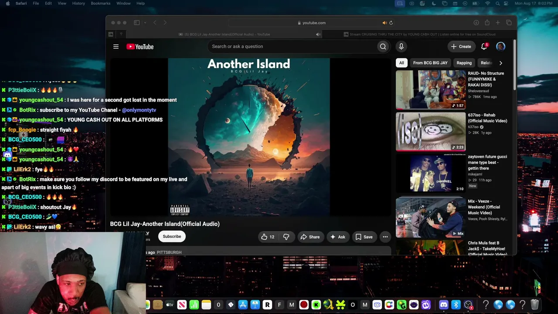Open the Apple menu
The height and width of the screenshot is (314, 558).
click(x=7, y=3)
